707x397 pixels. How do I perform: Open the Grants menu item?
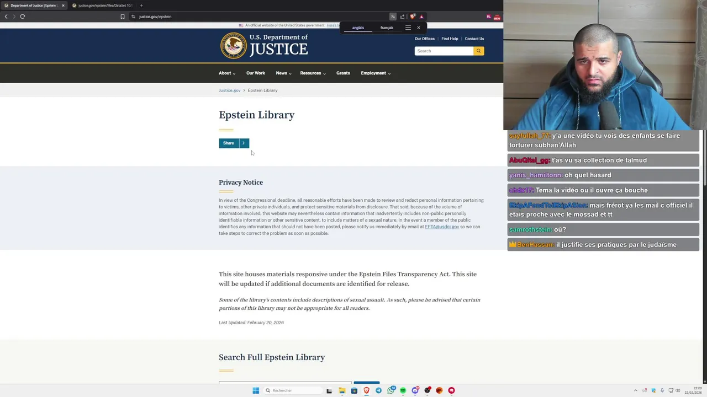point(343,73)
